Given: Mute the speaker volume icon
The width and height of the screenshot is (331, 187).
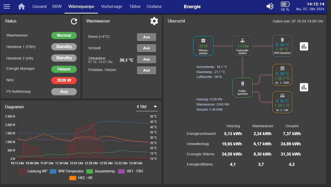Looking at the screenshot, I should (270, 6).
